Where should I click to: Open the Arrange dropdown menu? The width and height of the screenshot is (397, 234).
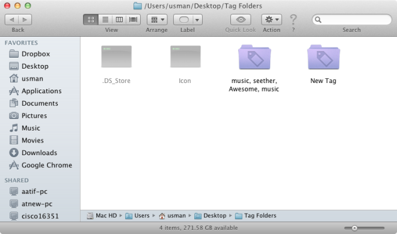click(157, 19)
